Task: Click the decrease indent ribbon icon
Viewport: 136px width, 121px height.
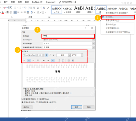Action: 30,8
